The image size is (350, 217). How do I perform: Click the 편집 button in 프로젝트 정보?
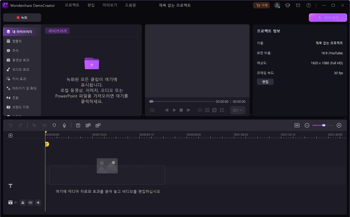point(265,82)
